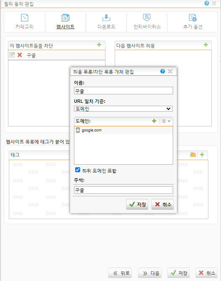
Task: Add a new domain with plus icon
Action: 154,121
